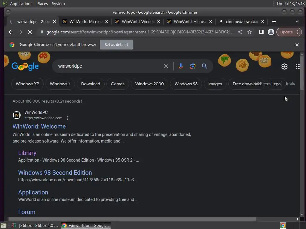Open a new tab with the plus button
Image resolution: width=306 pixels, height=229 pixels.
(x=274, y=21)
